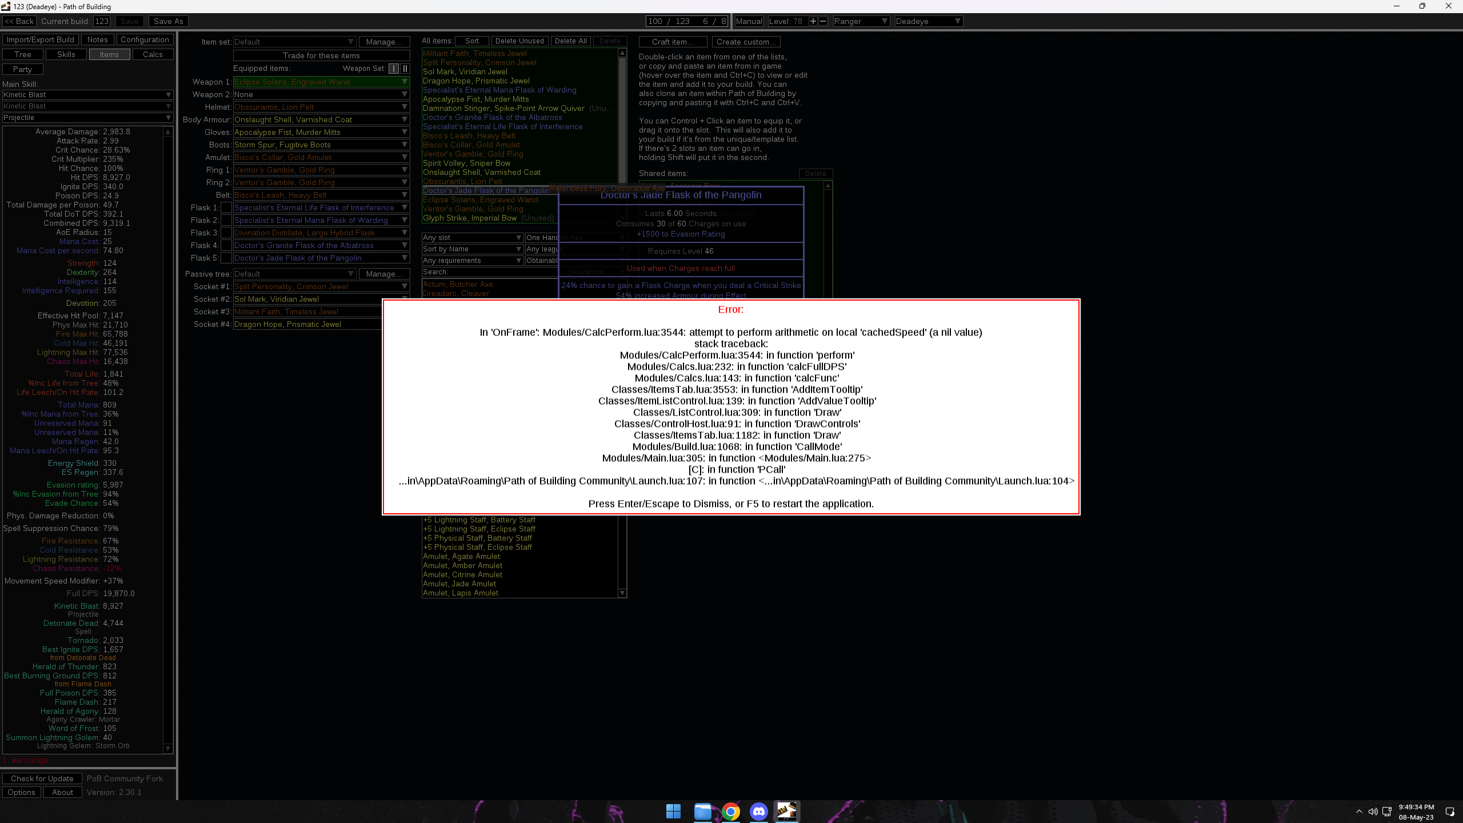
Task: Switch to the Tree tab
Action: (22, 54)
